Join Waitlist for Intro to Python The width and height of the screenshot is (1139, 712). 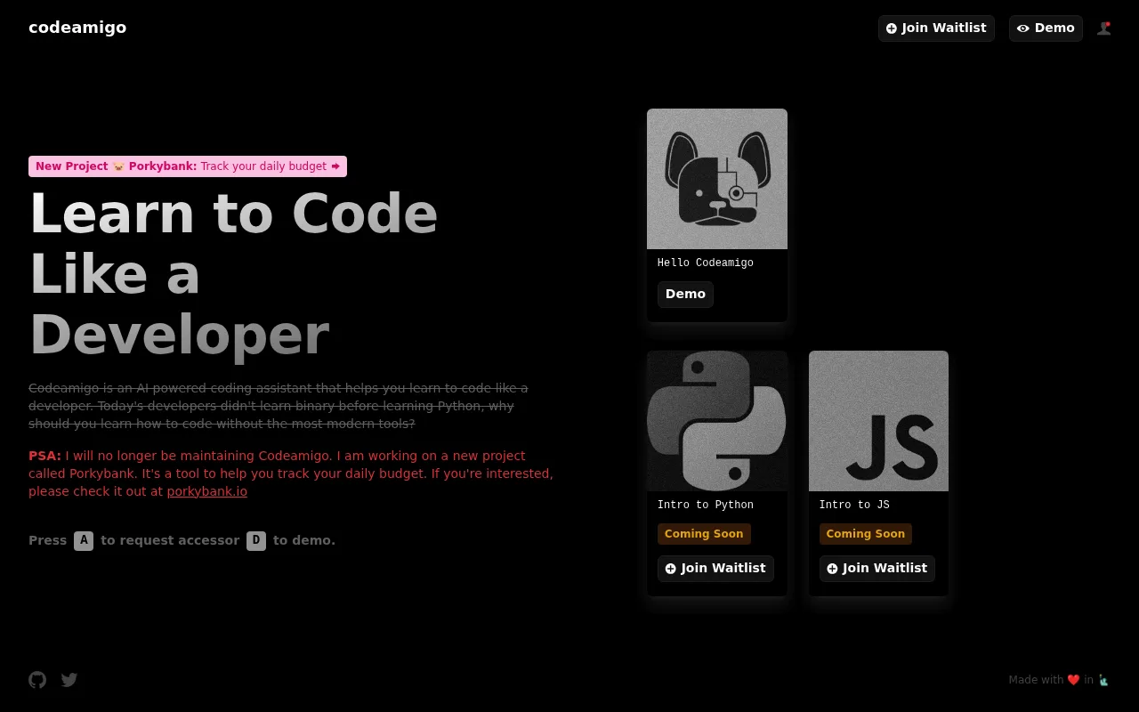tap(715, 569)
